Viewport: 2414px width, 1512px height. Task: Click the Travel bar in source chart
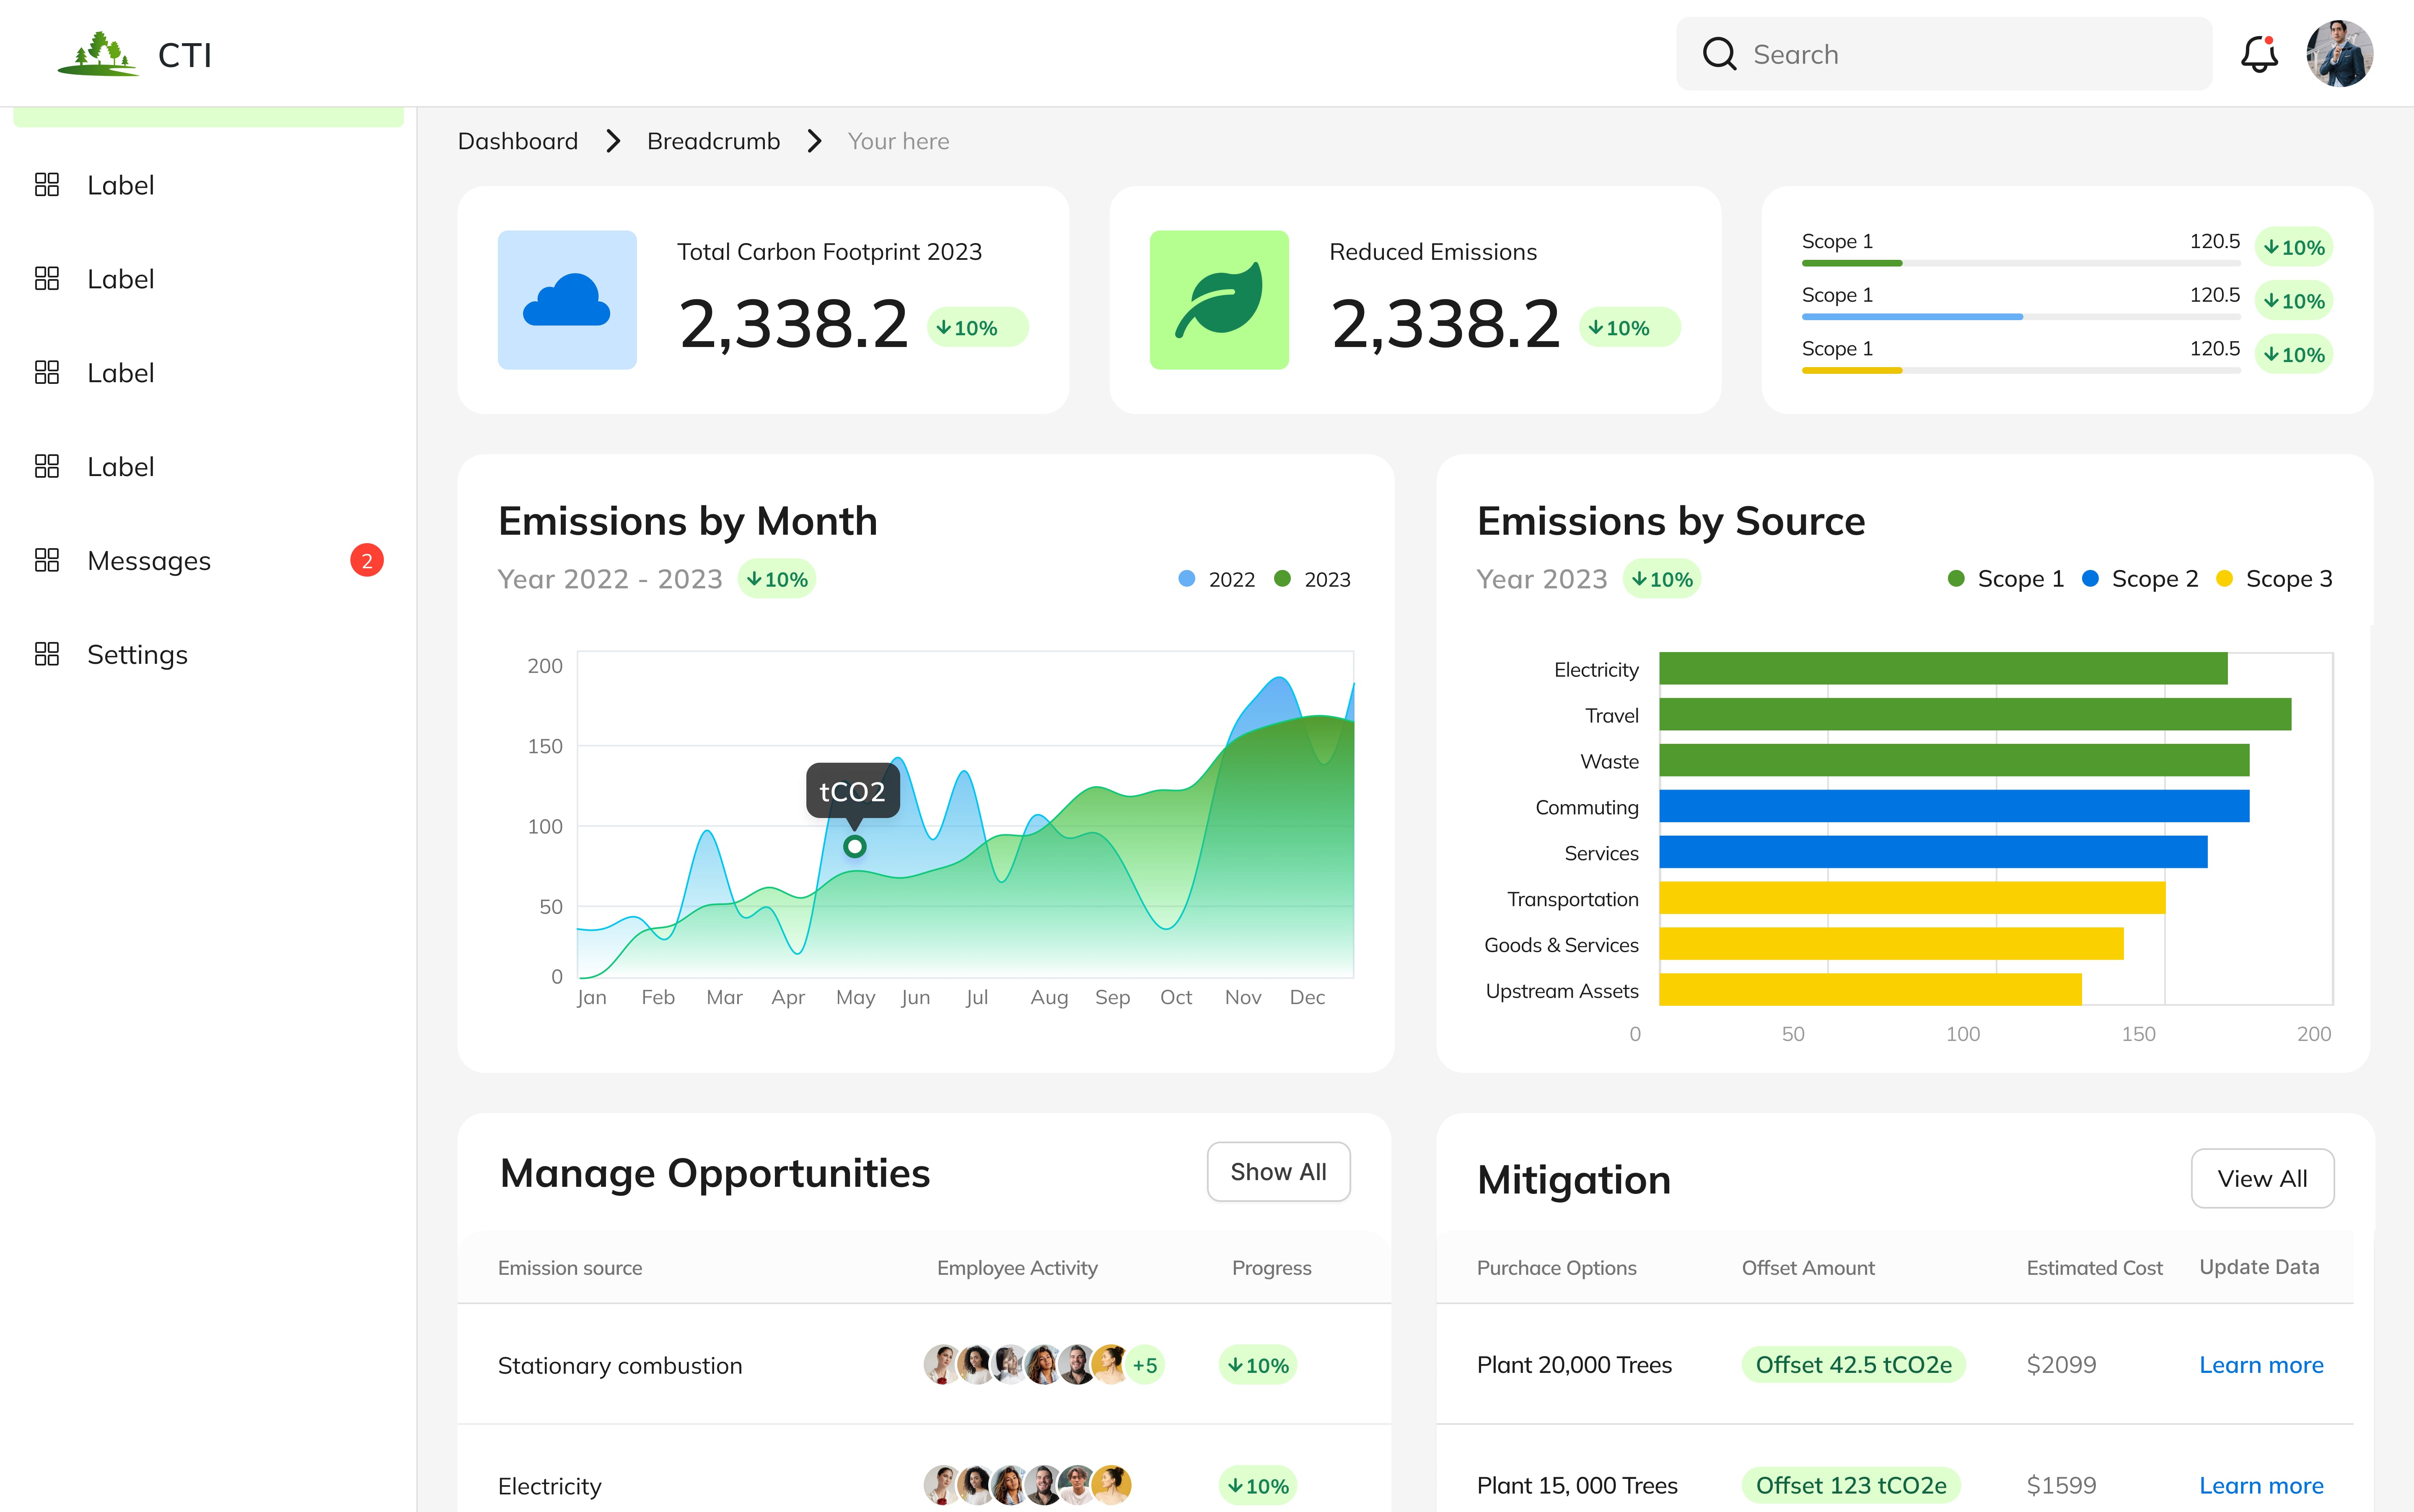pos(1975,715)
